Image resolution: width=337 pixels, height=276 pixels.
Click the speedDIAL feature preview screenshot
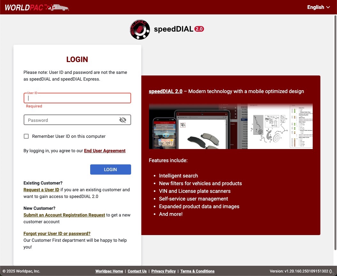click(231, 126)
